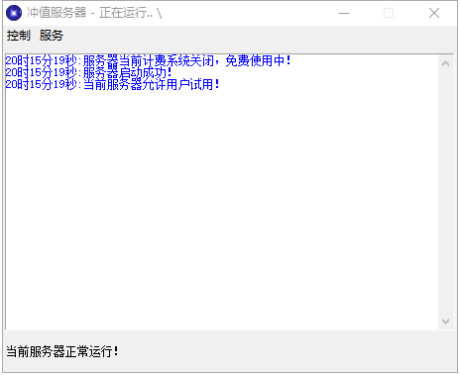Select log line 服务器当前计费系统关闭，免费使用中！
The image size is (460, 375).
click(x=149, y=60)
